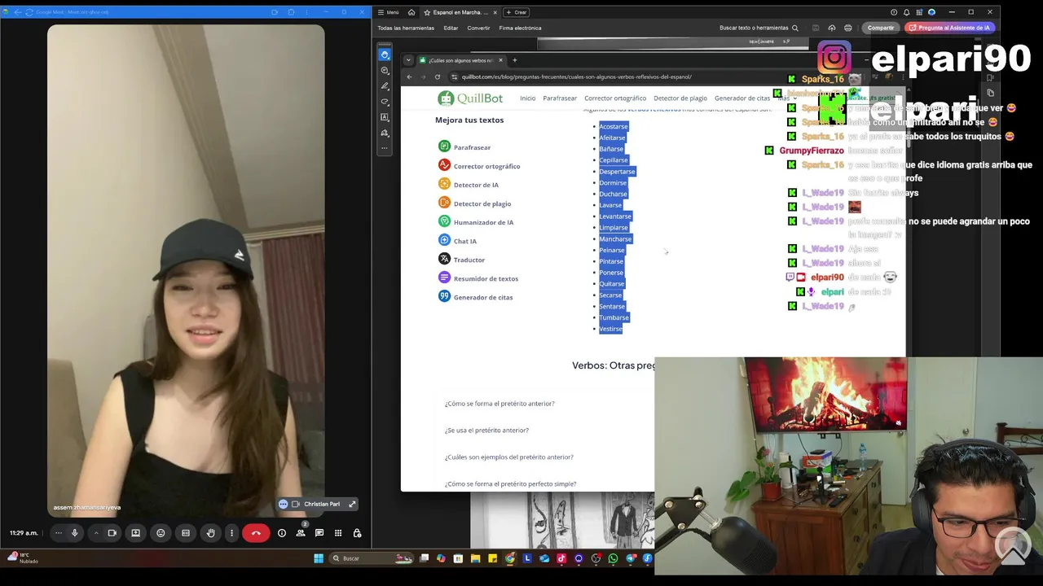This screenshot has height=586, width=1043.
Task: Mute the microphone in Google Meet
Action: point(74,533)
